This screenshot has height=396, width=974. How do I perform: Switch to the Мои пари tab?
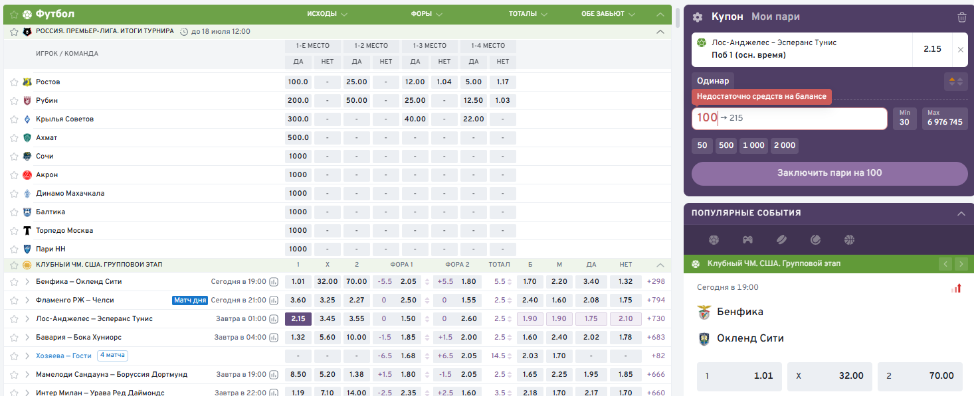point(775,17)
